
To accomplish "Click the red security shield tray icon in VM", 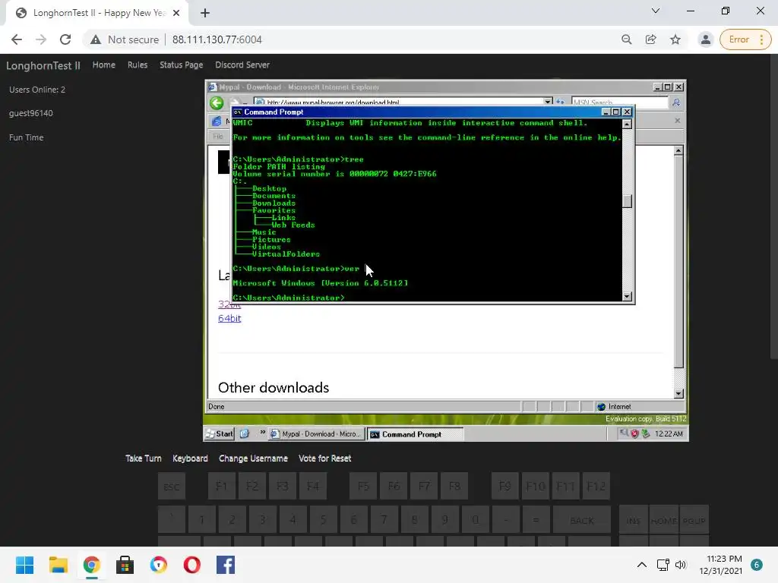I will tap(634, 433).
